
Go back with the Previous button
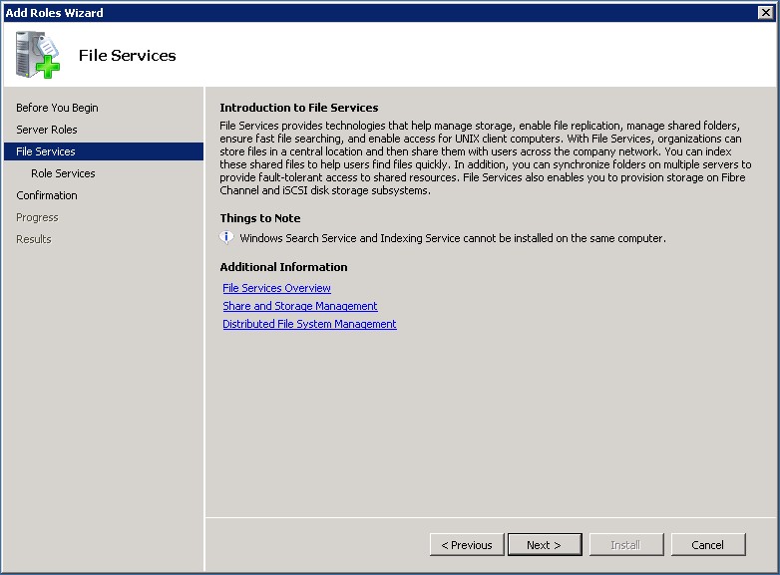466,545
